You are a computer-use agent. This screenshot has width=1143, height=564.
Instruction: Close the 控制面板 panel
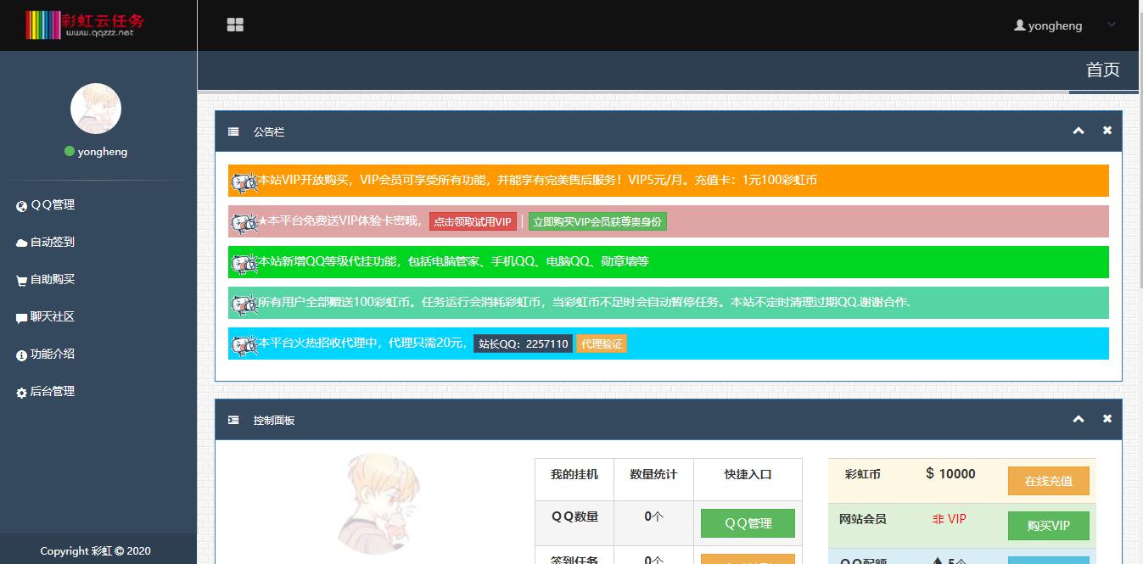(x=1107, y=419)
